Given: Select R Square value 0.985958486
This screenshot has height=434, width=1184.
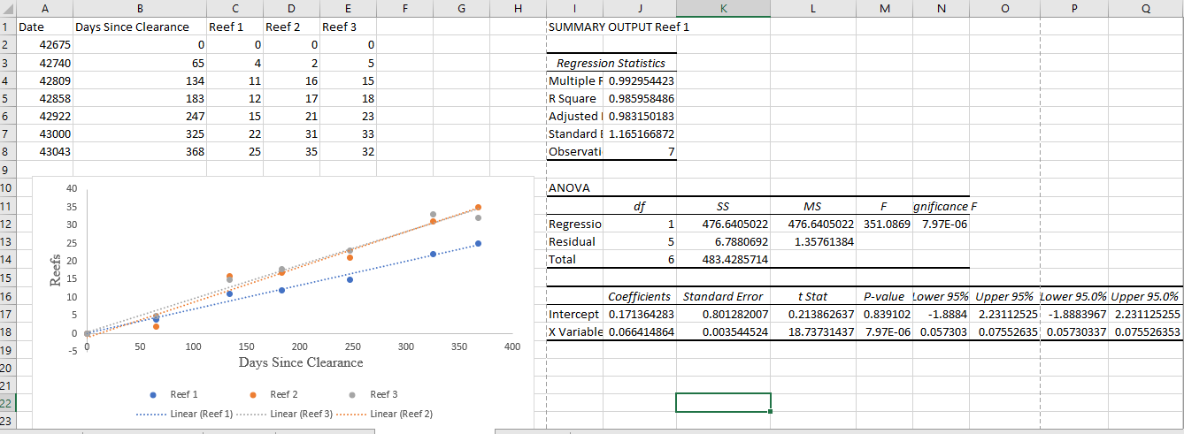Looking at the screenshot, I should click(642, 98).
